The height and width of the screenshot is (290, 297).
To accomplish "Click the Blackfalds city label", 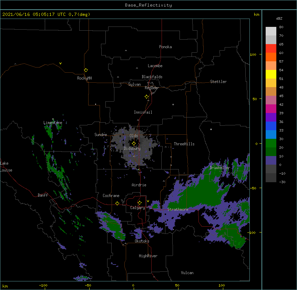I will coord(152,77).
